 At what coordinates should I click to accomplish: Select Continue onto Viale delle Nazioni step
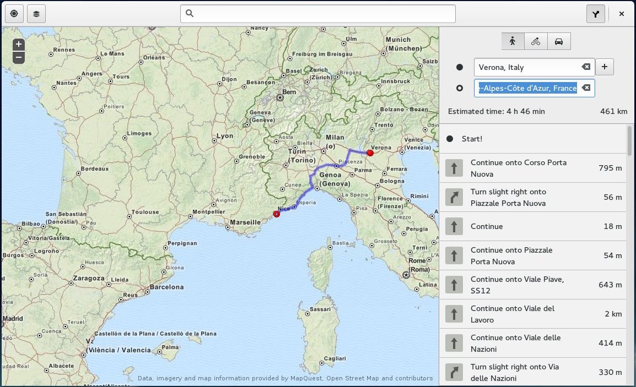pyautogui.click(x=532, y=343)
